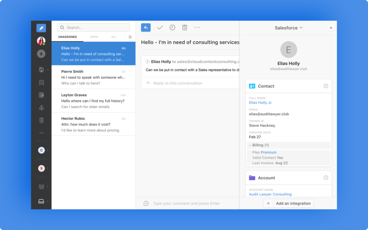Click the reply arrow toolbar button

[x=146, y=28]
